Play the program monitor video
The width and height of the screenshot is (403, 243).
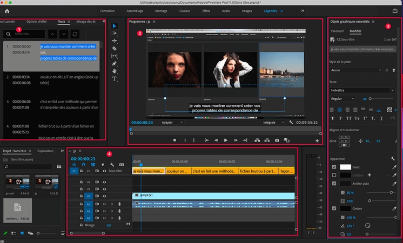(x=226, y=140)
